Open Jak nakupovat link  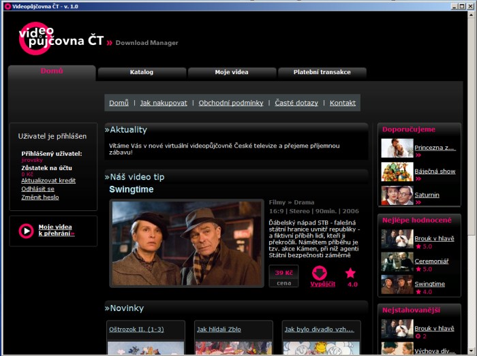(x=164, y=103)
